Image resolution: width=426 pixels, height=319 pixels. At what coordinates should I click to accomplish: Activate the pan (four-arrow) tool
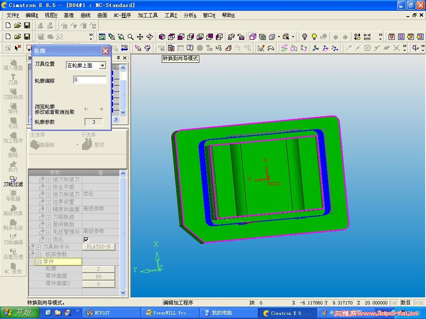[140, 37]
